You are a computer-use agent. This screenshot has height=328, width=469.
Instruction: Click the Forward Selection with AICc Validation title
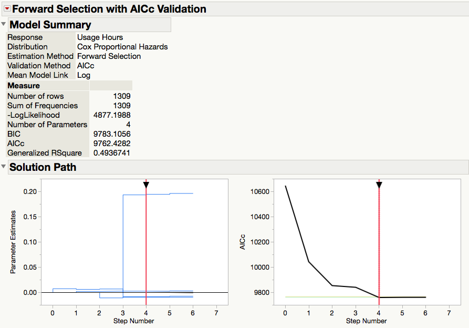109,9
